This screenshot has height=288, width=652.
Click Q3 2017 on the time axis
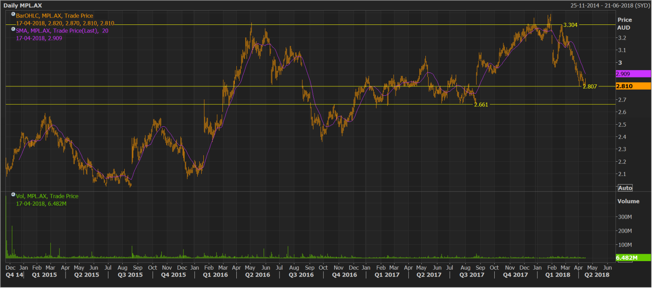click(472, 275)
